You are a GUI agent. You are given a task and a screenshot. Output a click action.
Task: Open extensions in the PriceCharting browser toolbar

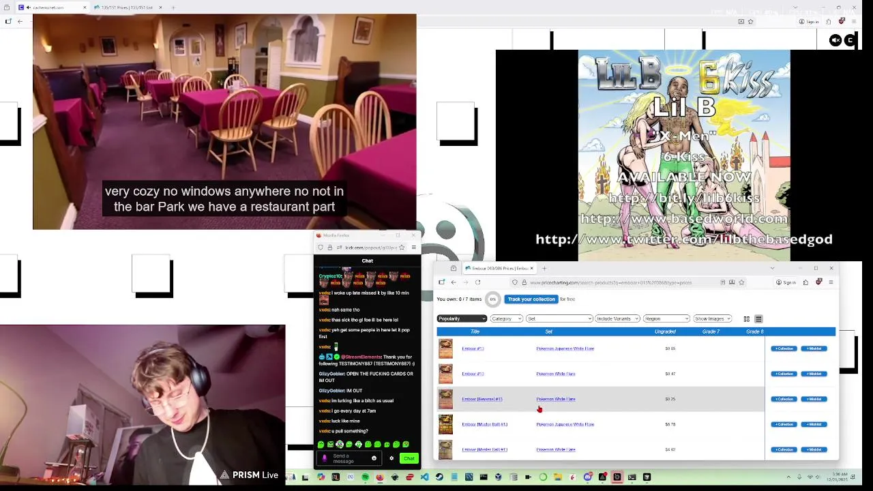pos(805,282)
